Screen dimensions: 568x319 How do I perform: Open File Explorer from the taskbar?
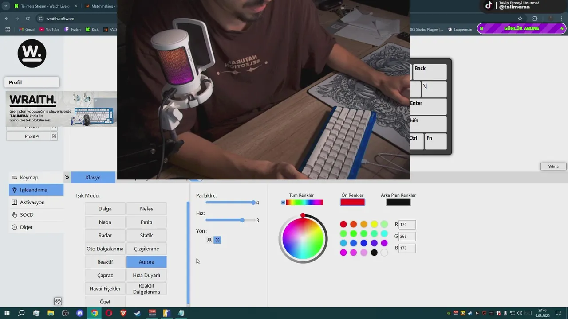[51, 313]
